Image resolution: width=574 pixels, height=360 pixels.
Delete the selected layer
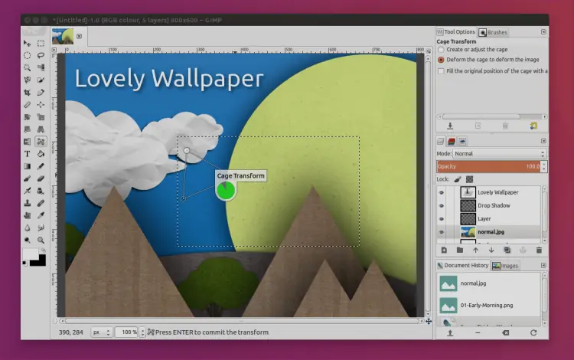(x=539, y=250)
